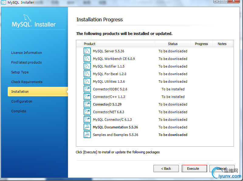The width and height of the screenshot is (243, 181).
Task: Click the 'Connector/J 5.1.29' product name
Action: point(107,104)
